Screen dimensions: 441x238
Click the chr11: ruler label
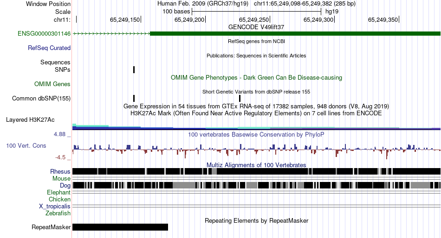point(62,19)
